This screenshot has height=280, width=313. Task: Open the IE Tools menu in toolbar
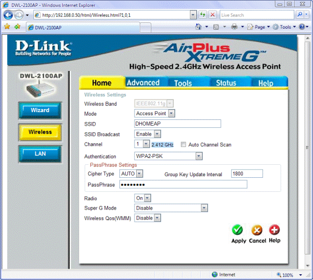click(x=284, y=27)
